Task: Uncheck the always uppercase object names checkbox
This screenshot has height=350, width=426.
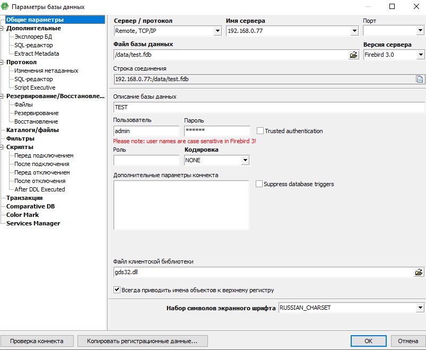Action: [x=117, y=290]
